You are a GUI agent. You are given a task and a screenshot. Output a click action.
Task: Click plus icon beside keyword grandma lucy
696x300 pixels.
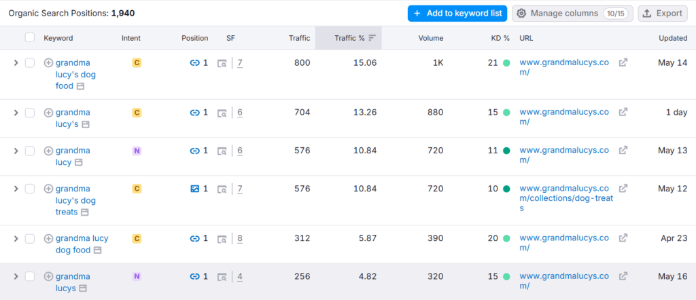click(x=48, y=151)
